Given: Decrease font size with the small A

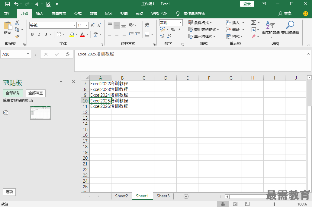Looking at the screenshot, I should (99, 25).
